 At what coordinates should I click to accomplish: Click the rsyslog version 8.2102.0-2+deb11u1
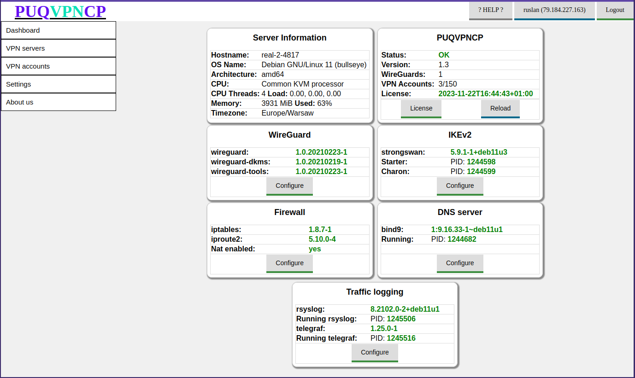405,309
